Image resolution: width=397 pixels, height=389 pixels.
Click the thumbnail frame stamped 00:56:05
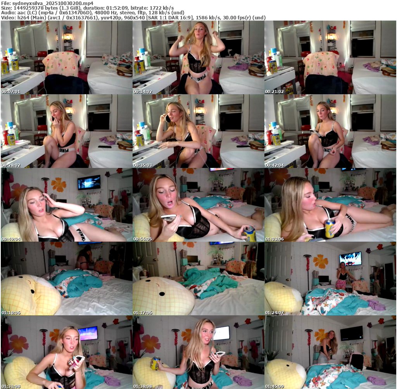[x=198, y=205]
